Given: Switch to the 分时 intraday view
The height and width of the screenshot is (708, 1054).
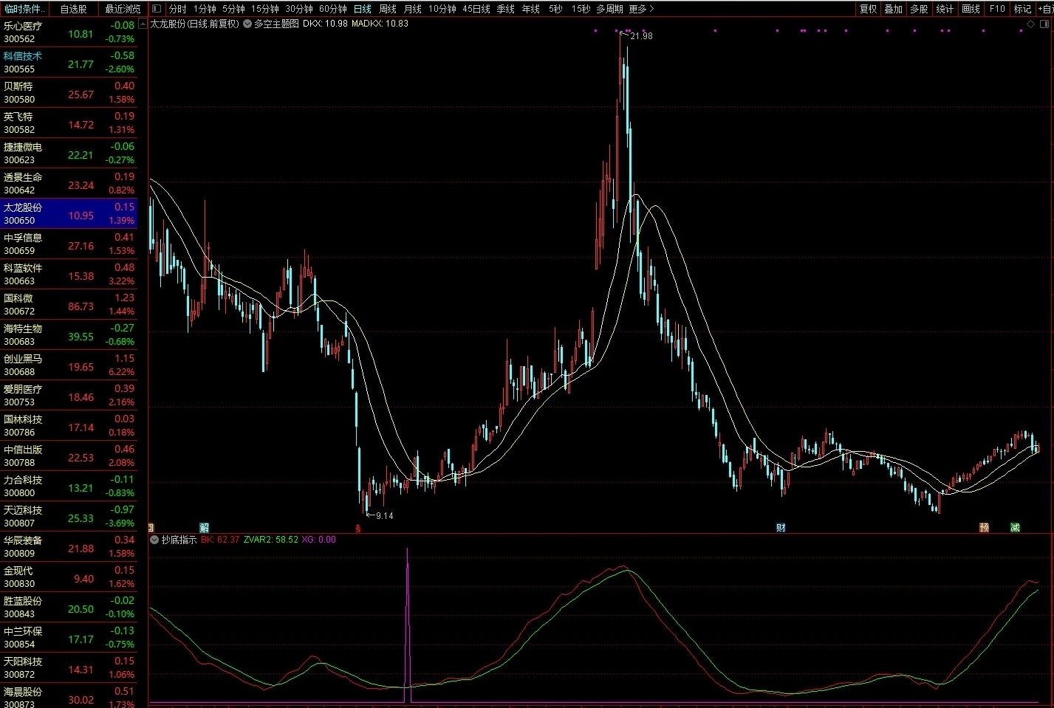Looking at the screenshot, I should point(178,9).
